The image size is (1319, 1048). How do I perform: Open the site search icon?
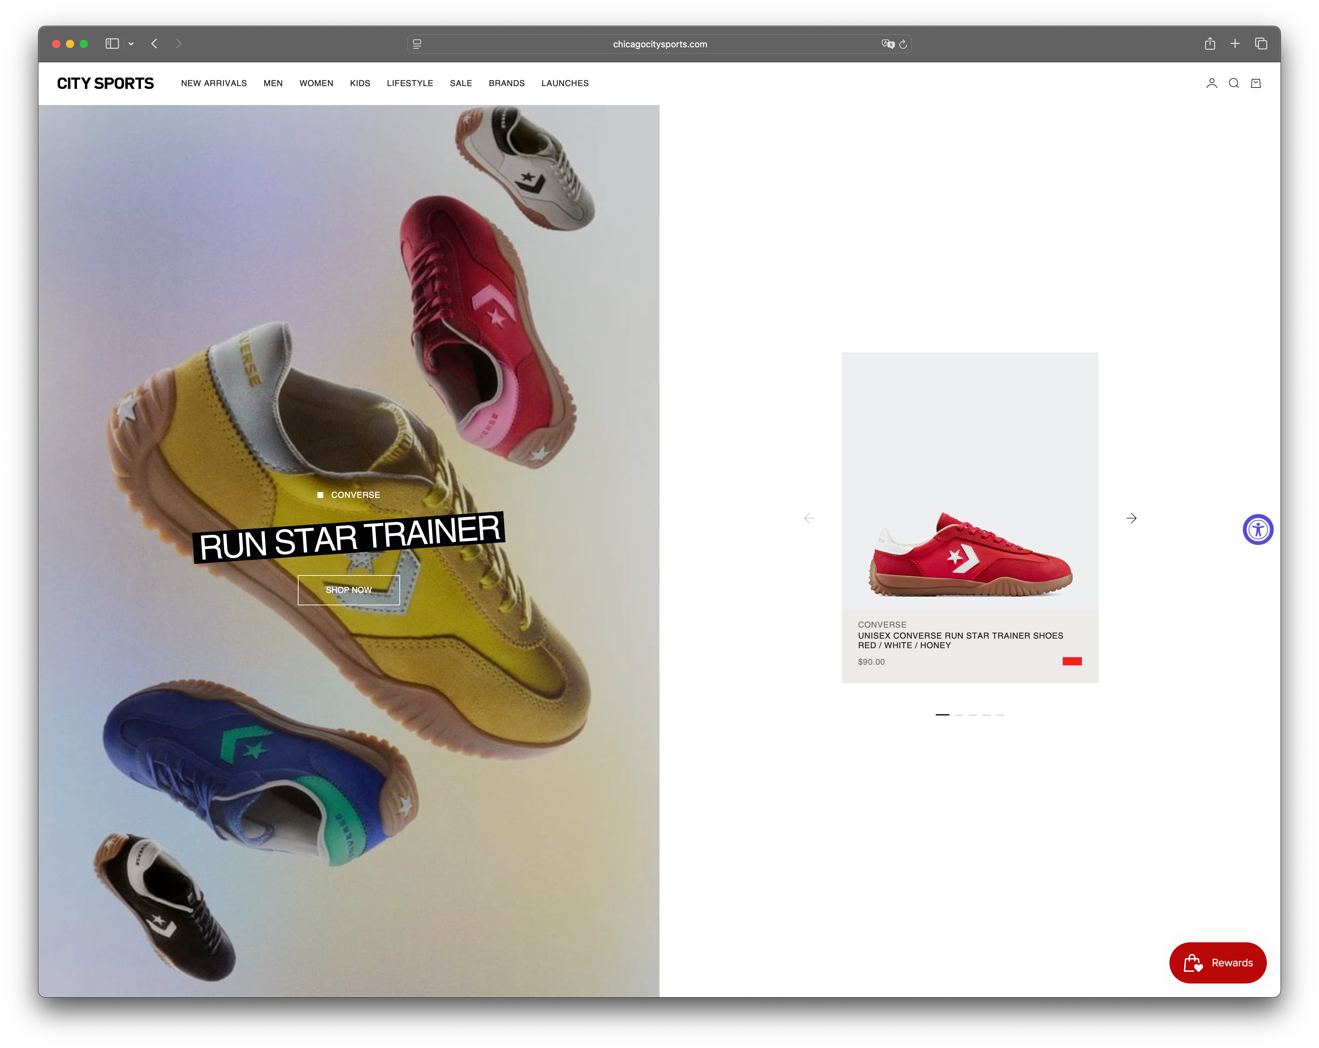tap(1233, 83)
